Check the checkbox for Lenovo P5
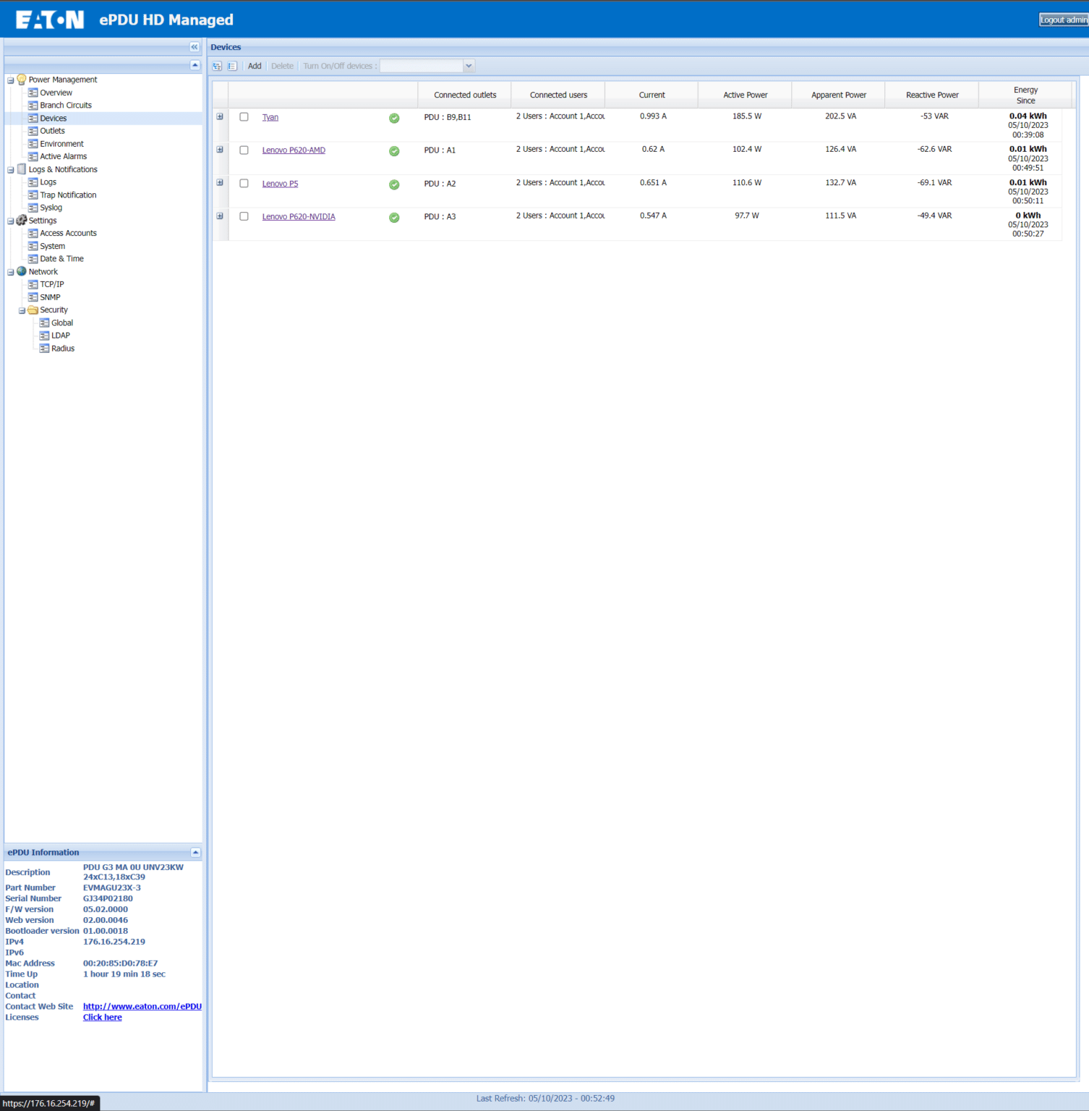Screen dimensions: 1089x1111 click(x=244, y=183)
